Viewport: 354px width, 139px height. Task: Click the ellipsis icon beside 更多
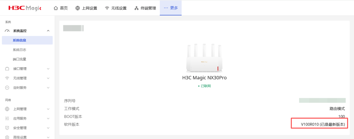(166, 8)
